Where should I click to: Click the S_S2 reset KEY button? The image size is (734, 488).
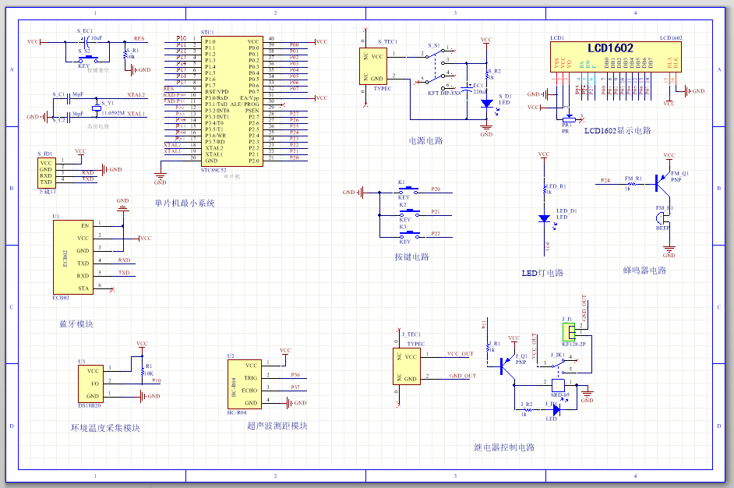coord(90,57)
